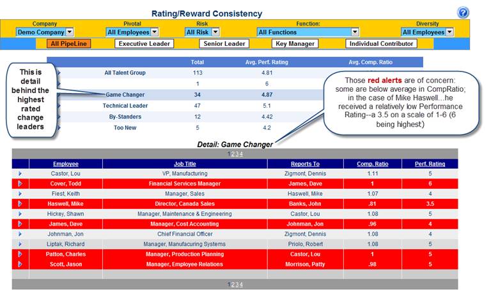Go to page 3 in top pager
Screen dimensions: 498x290
tap(237, 154)
